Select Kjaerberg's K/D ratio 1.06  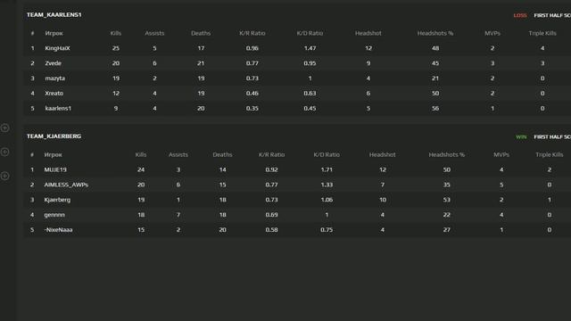point(327,200)
